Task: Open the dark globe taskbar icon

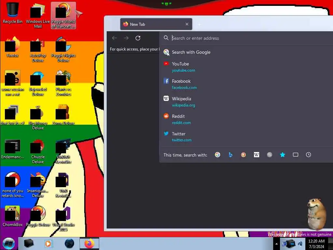Action: click(70, 243)
